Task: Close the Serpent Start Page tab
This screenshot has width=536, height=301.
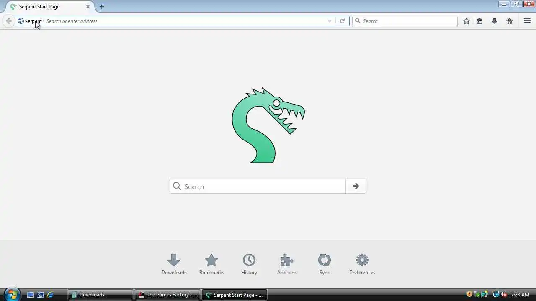Action: click(88, 7)
